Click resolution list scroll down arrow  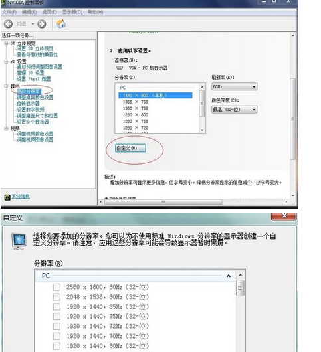point(202,130)
